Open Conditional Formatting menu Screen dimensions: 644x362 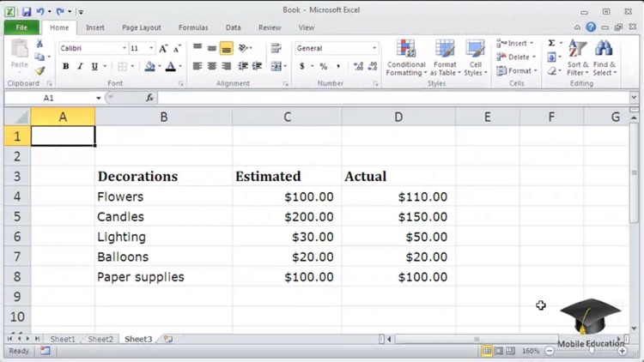pyautogui.click(x=406, y=57)
